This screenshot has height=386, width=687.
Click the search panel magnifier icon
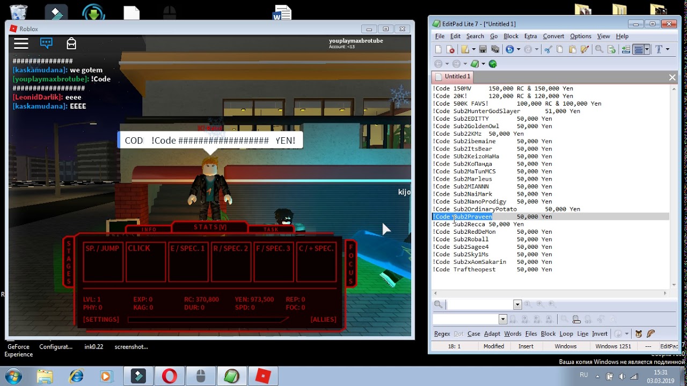tap(438, 304)
